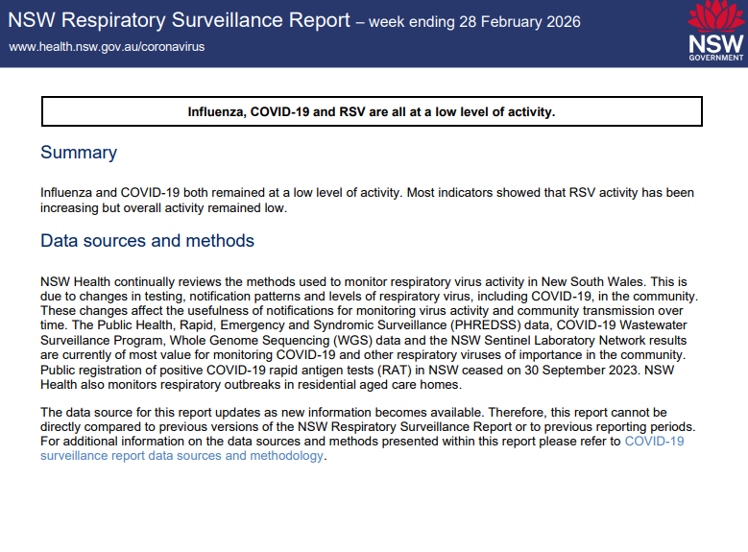Open the COVID-19 surveillance report data sources link

click(182, 456)
